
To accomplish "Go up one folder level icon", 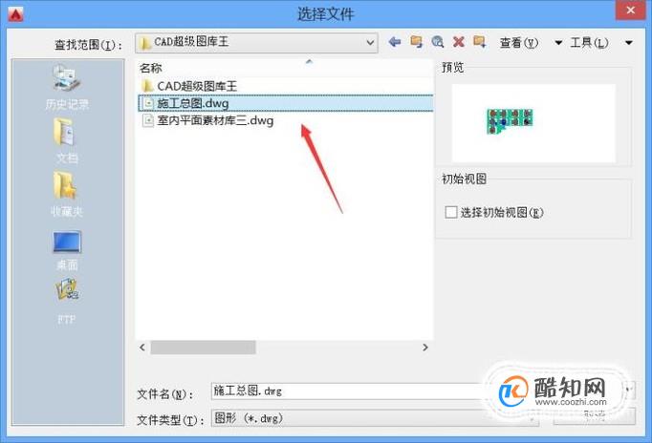I will pyautogui.click(x=416, y=42).
